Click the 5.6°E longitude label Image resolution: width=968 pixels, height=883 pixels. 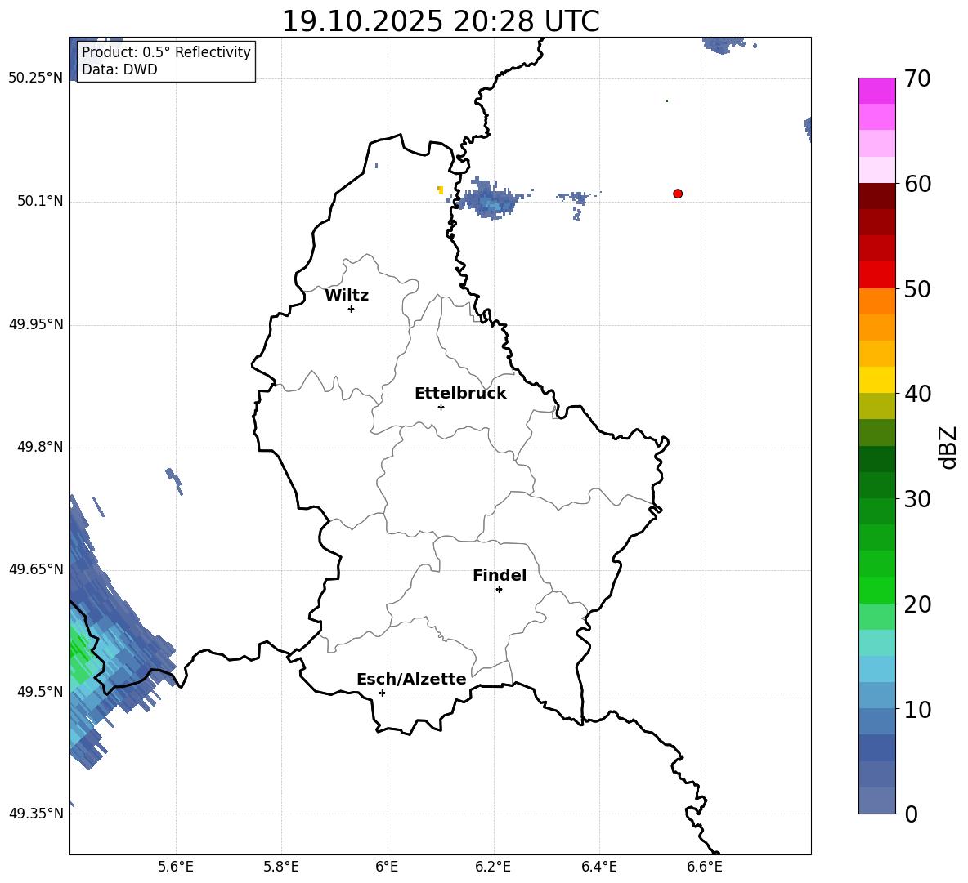click(176, 867)
